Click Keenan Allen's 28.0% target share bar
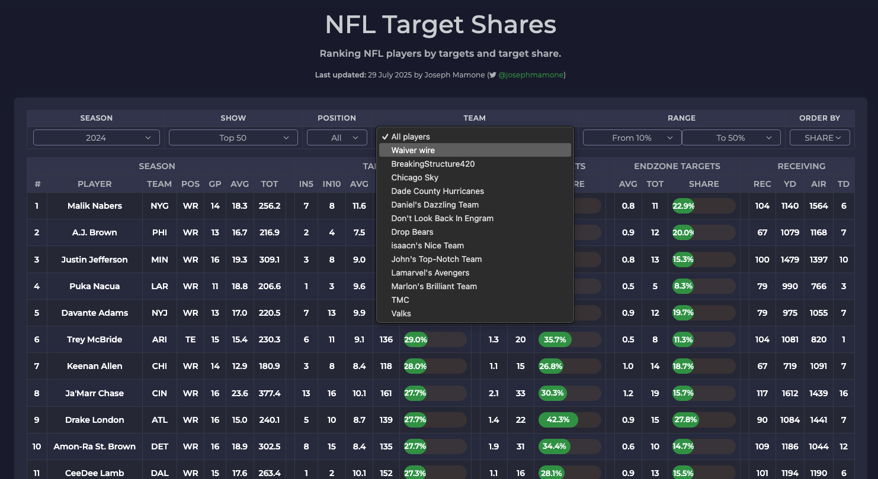 (x=435, y=366)
